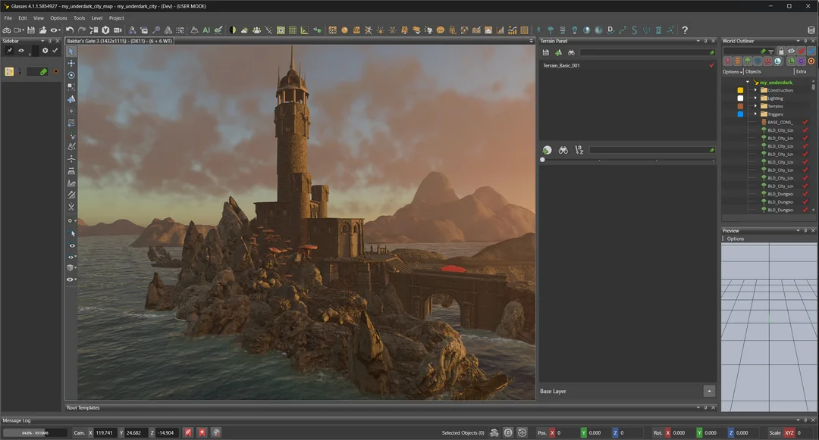This screenshot has width=819, height=440.
Task: Click the binoculars icon beside Terrain Panel search
Action: tap(571, 53)
